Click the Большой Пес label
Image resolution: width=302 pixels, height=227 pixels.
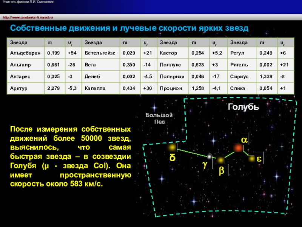[159, 118]
